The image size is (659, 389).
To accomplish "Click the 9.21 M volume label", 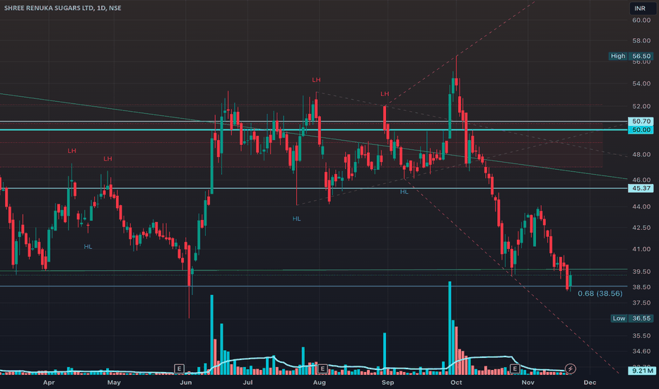I will pyautogui.click(x=641, y=371).
